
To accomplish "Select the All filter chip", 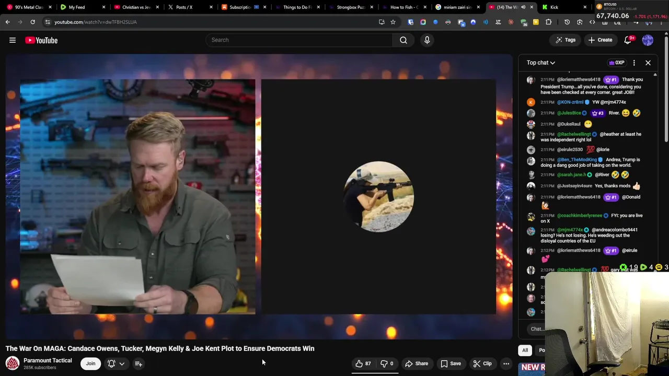I will pos(525,350).
